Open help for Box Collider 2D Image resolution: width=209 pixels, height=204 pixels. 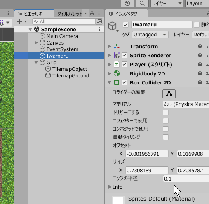click(200, 82)
